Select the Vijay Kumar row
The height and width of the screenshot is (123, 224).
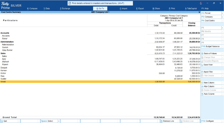point(100,50)
